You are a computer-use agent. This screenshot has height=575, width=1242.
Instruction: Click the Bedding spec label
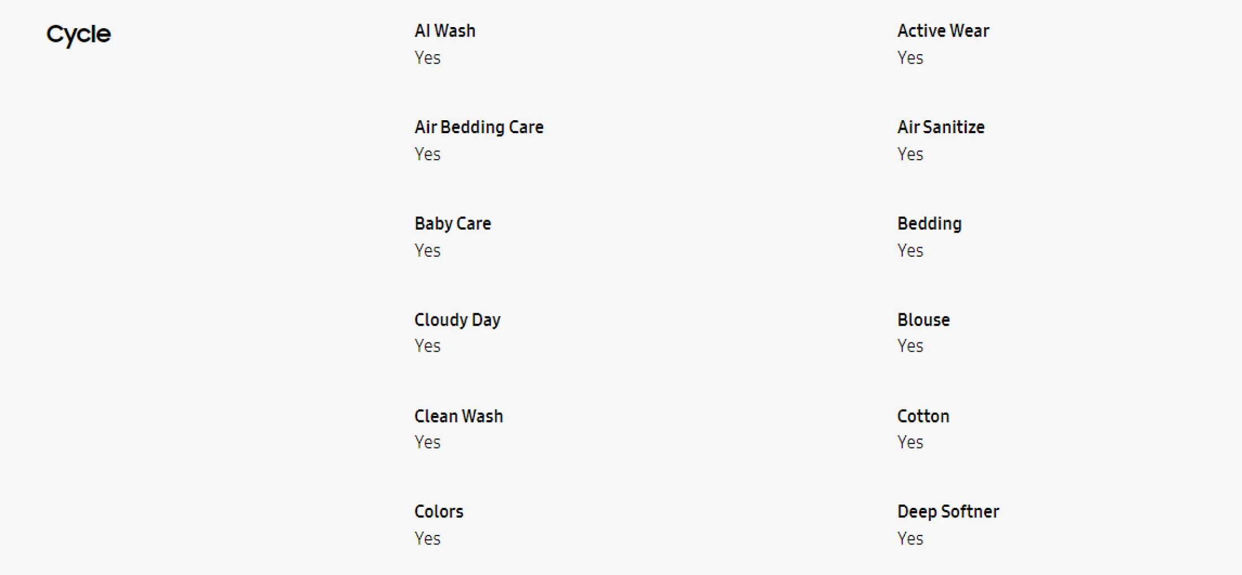[x=930, y=224]
